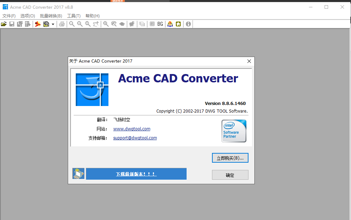Open the 工具(T) menu
This screenshot has height=220, width=351.
click(74, 16)
